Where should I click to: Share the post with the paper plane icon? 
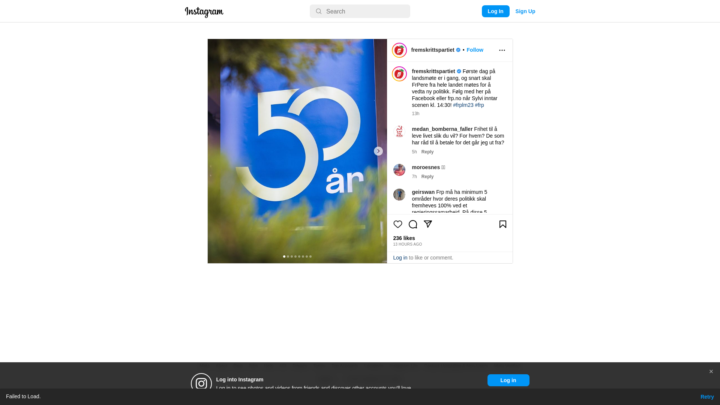tap(427, 224)
